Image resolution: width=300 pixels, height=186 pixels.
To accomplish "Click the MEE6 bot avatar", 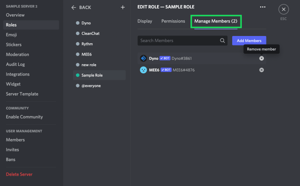I will click(143, 70).
